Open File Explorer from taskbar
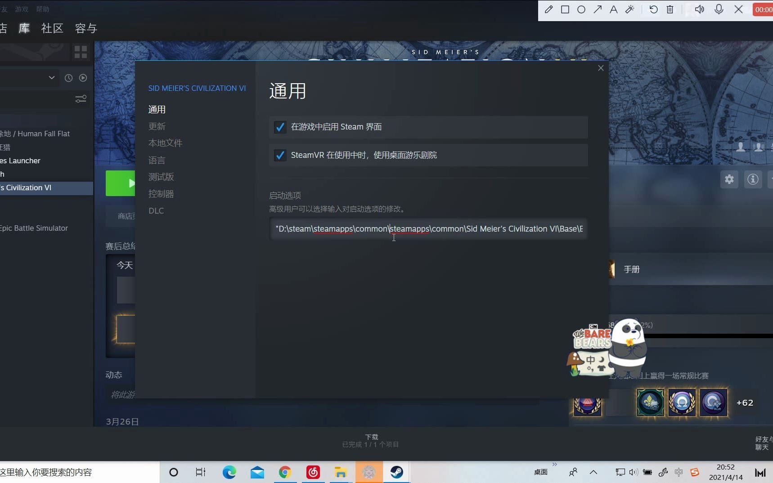 pyautogui.click(x=341, y=472)
